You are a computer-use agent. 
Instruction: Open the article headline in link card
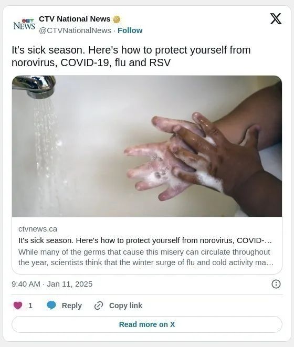point(145,240)
